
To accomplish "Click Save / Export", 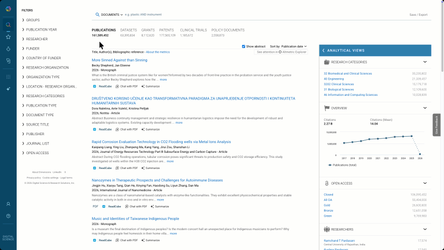I will (418, 15).
